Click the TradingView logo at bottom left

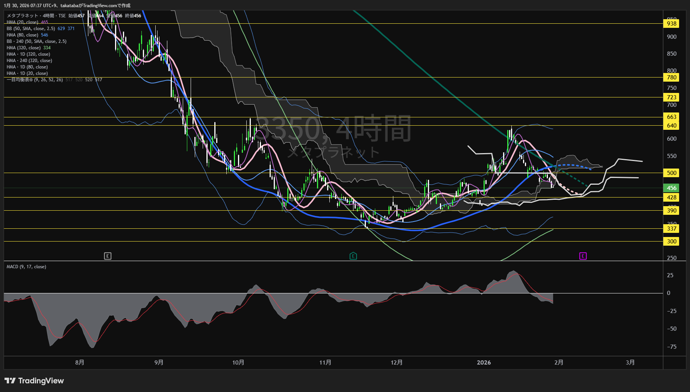(34, 381)
